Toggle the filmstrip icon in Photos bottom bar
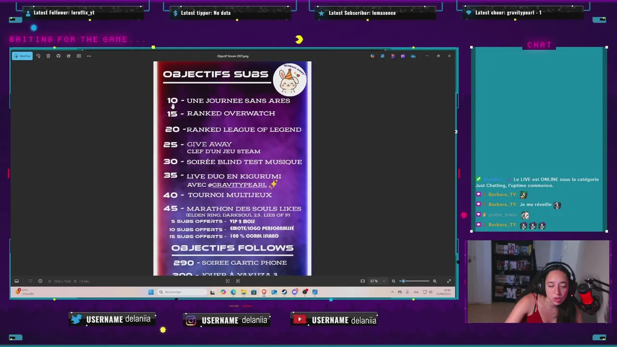 tap(16, 281)
